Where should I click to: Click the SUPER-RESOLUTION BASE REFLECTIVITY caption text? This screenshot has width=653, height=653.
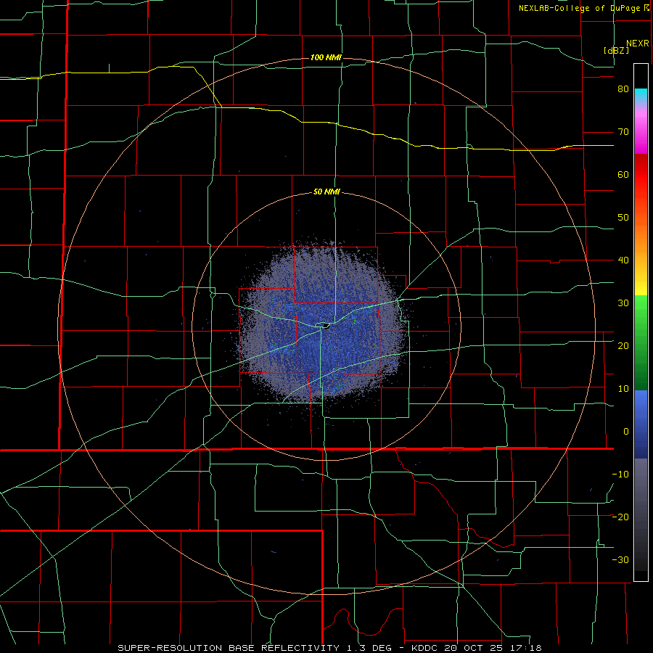pyautogui.click(x=229, y=648)
